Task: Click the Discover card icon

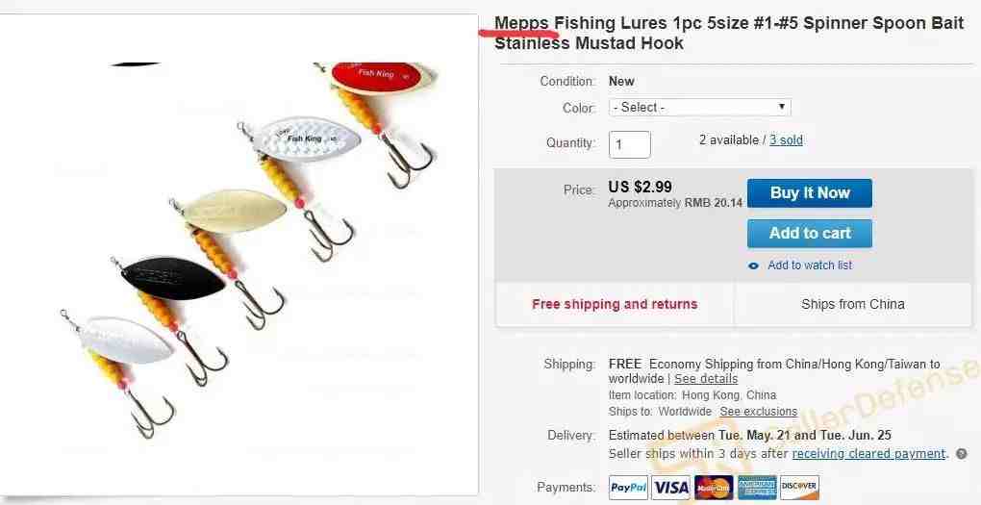Action: [799, 488]
